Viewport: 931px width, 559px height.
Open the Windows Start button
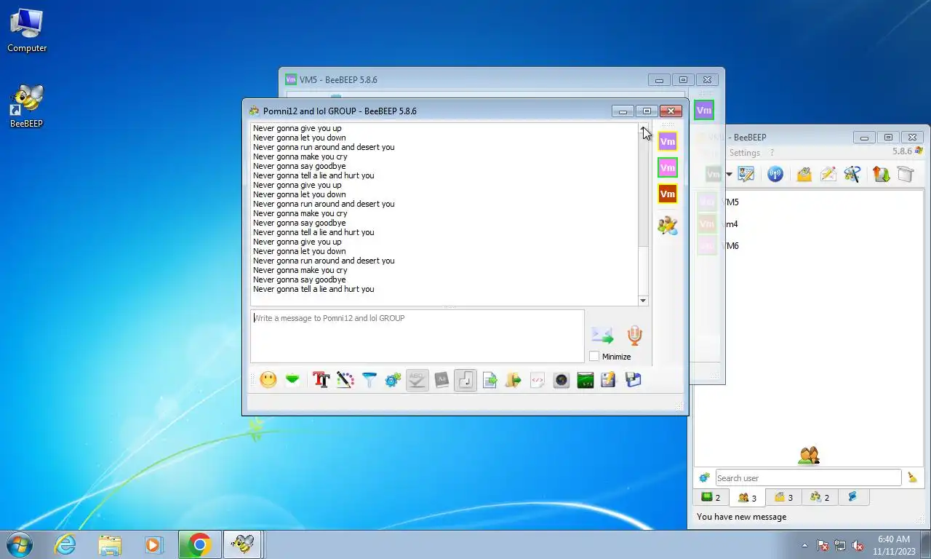click(x=19, y=544)
